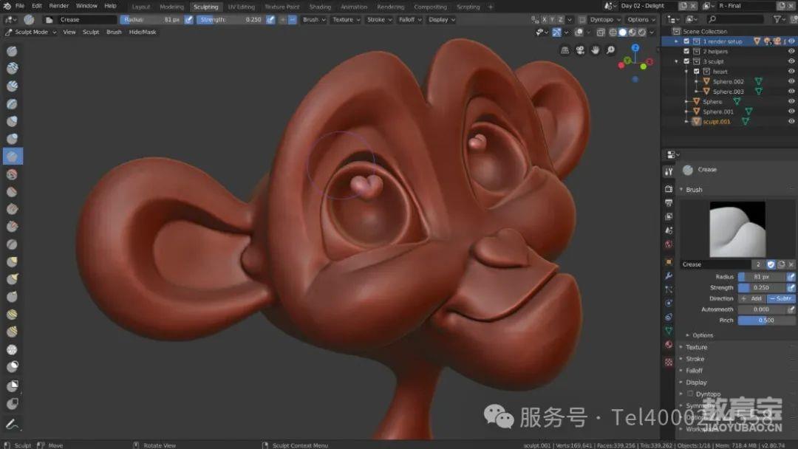Click the Crease brush preview thumbnail
This screenshot has width=798, height=449.
[x=737, y=230]
